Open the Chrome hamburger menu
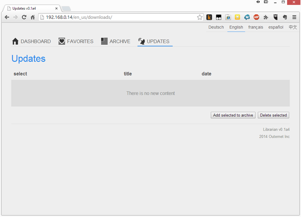301x217 pixels. coord(294,17)
